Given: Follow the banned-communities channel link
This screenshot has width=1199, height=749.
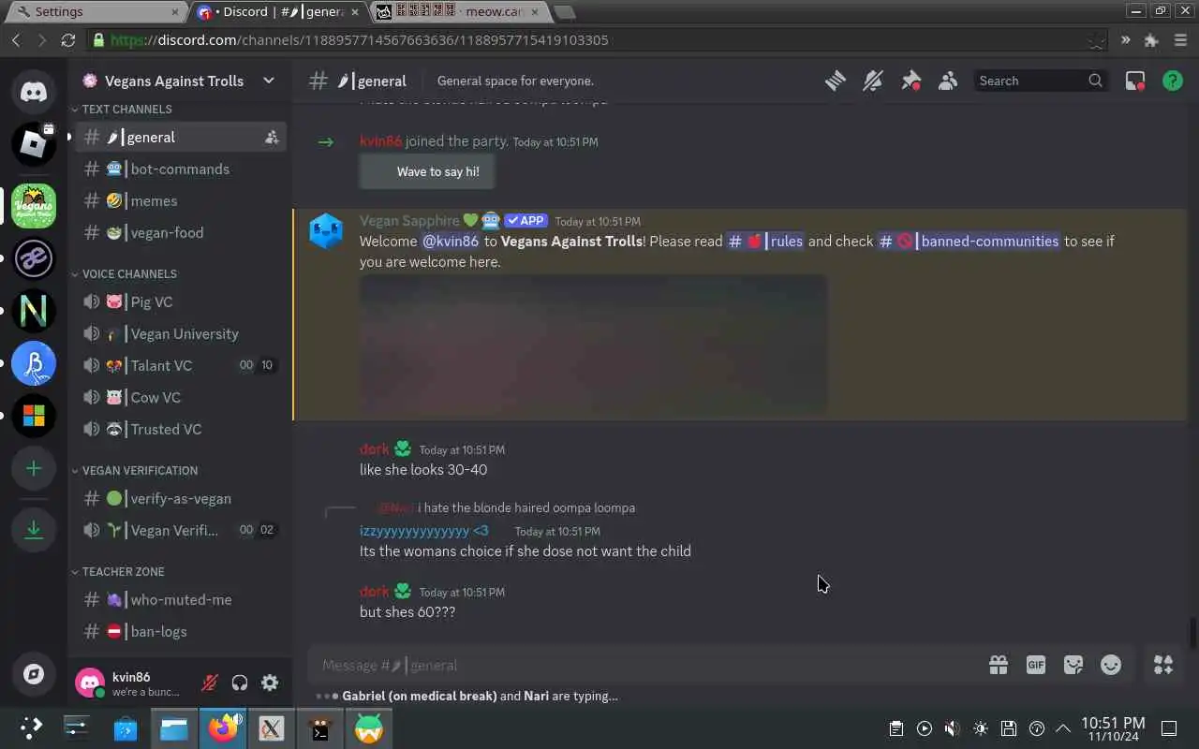Looking at the screenshot, I should point(969,242).
